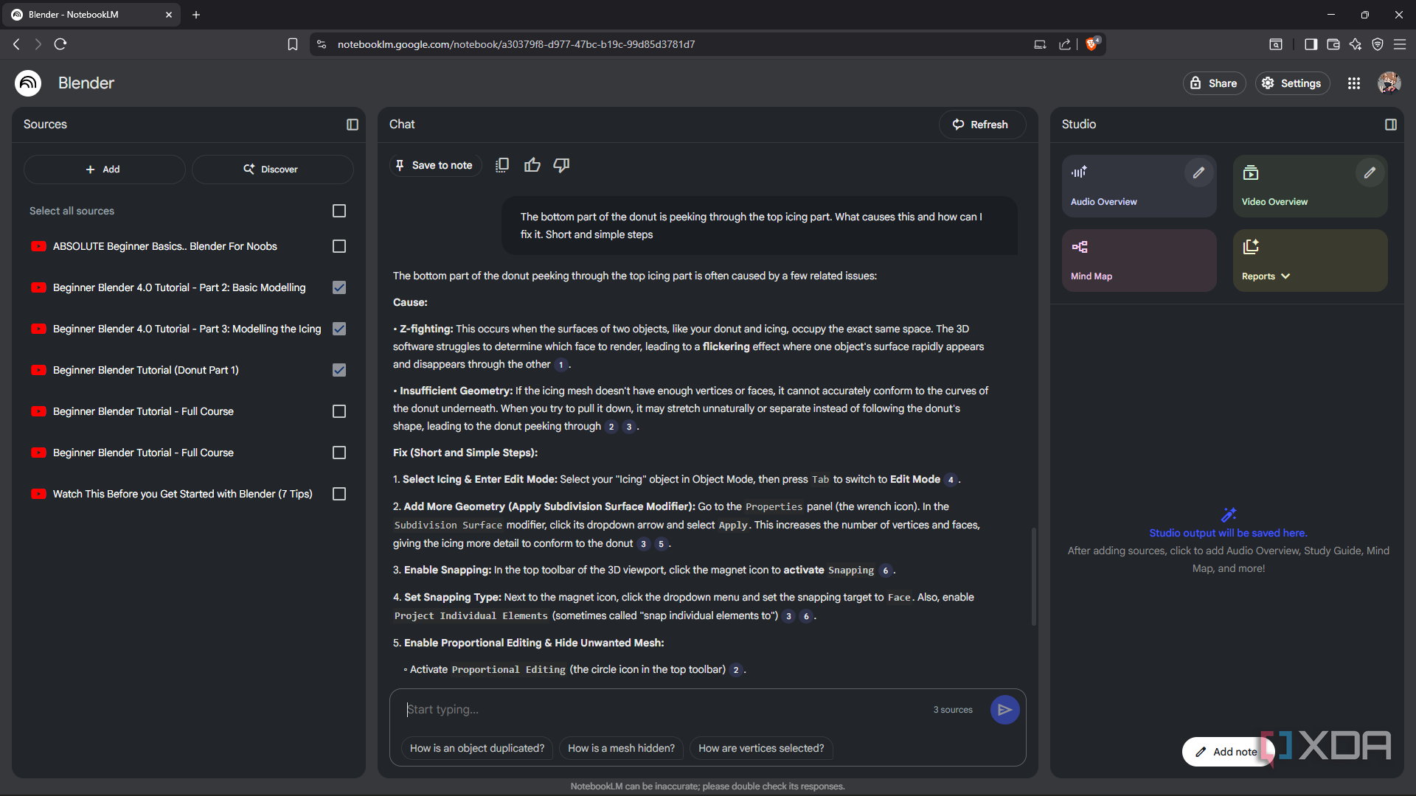Click the Share button

1214,83
